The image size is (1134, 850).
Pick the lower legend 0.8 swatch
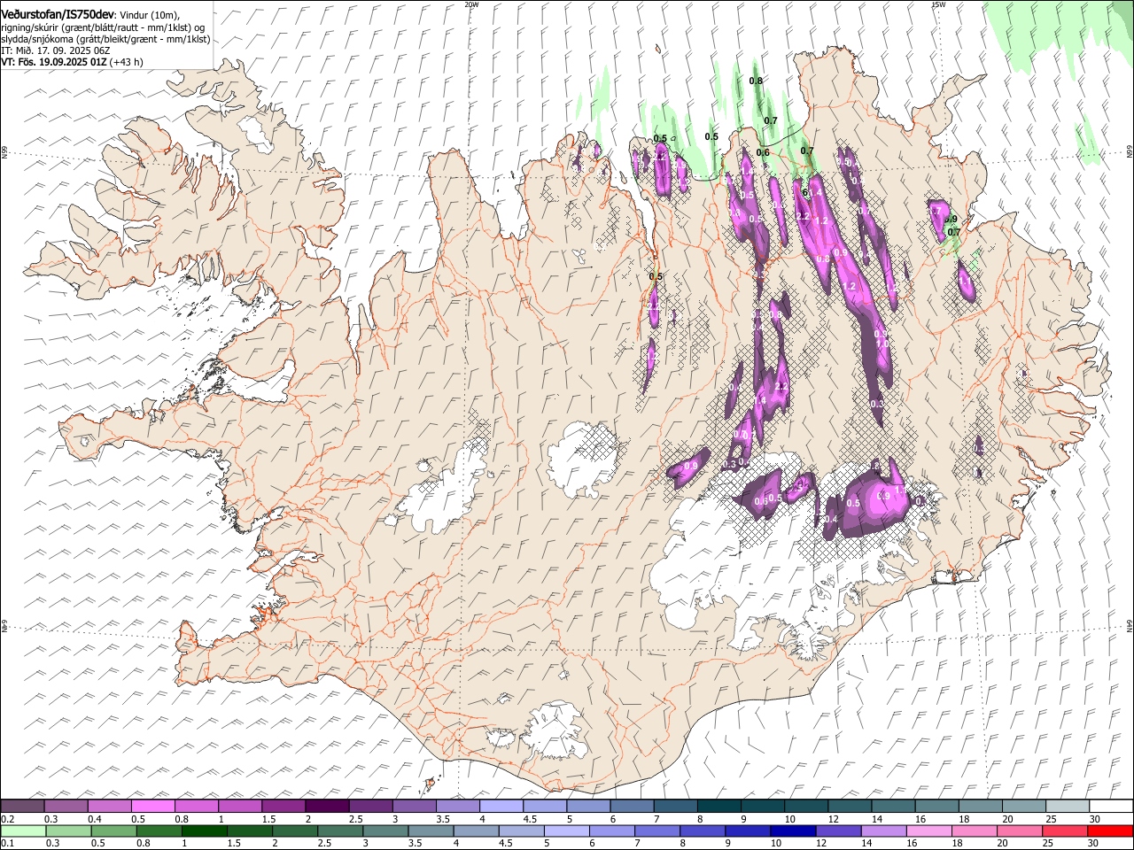tap(159, 831)
